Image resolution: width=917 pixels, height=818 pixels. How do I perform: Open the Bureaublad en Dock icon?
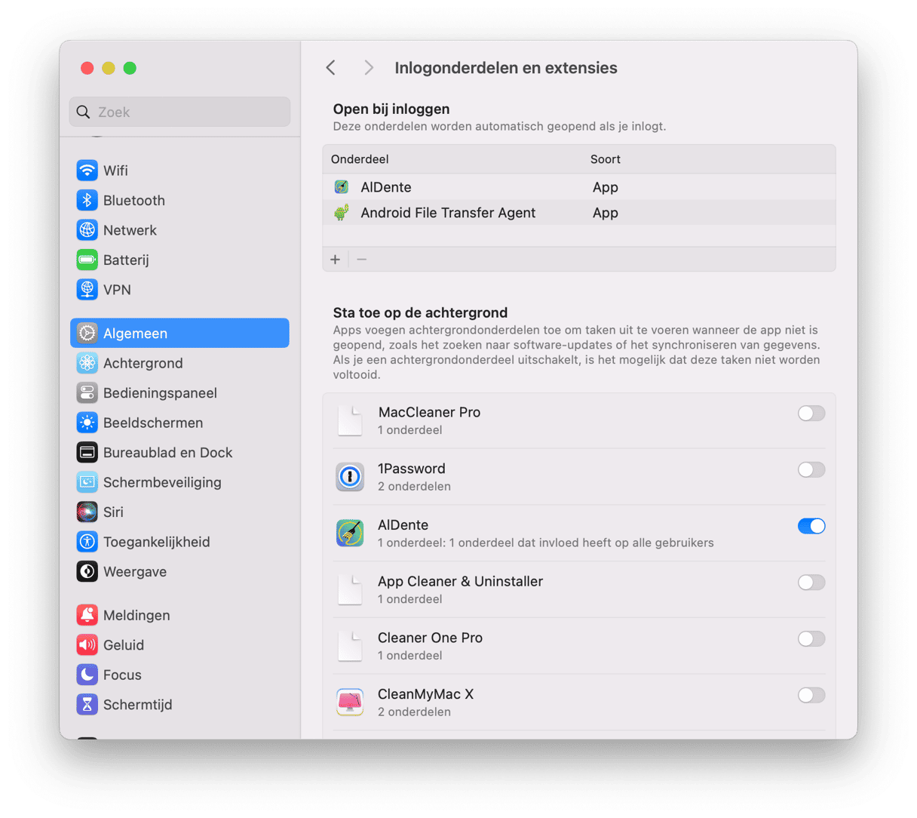click(87, 452)
